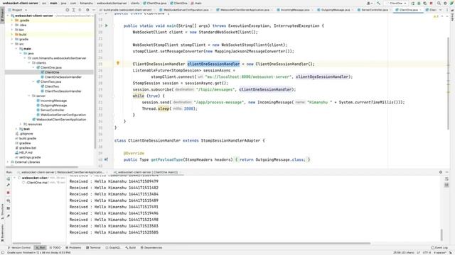Open the Dependencies tool window
Viewport: 455px width, 255px height.
click(x=151, y=247)
